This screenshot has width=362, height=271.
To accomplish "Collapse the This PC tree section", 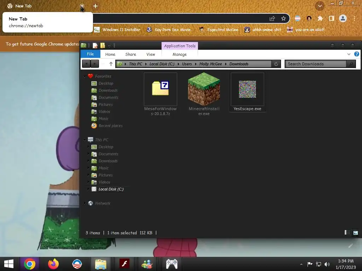I will click(x=85, y=140).
